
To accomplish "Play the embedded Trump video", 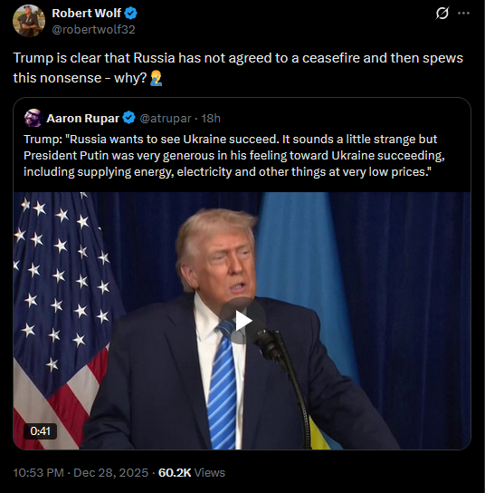I will tap(242, 321).
